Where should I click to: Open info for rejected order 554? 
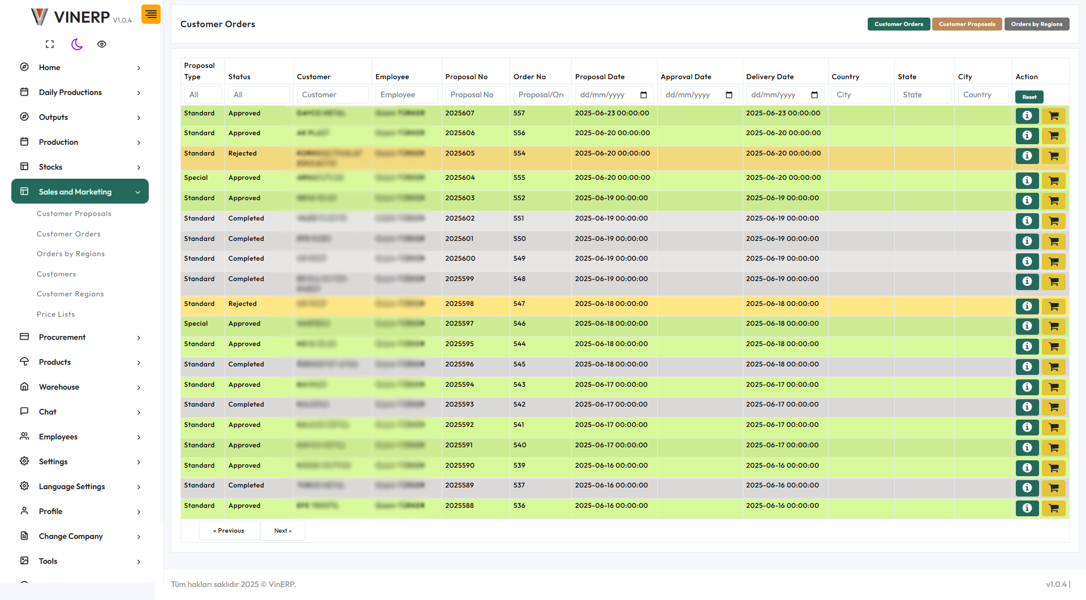[x=1027, y=156]
